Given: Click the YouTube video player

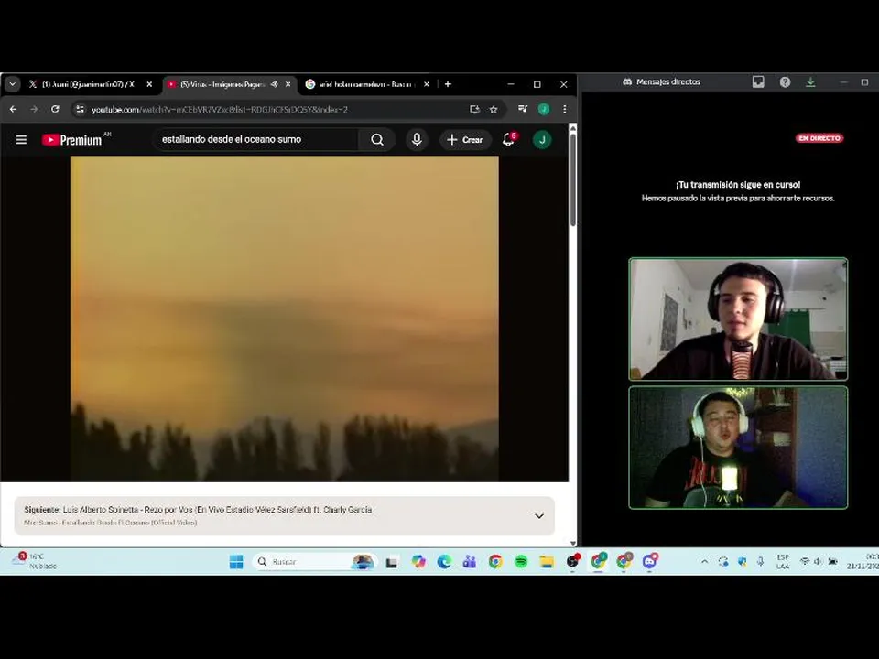Looking at the screenshot, I should click(x=284, y=319).
